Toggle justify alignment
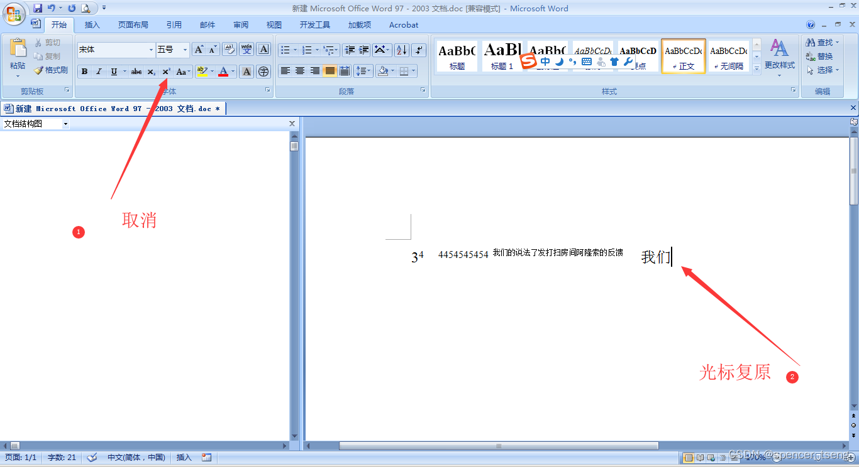Screen dimensions: 859x467 click(330, 71)
